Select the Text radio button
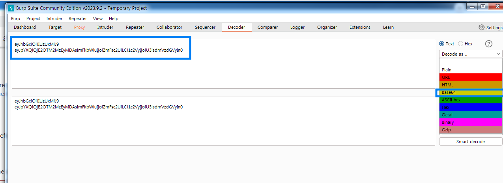503x183 pixels. (x=441, y=44)
